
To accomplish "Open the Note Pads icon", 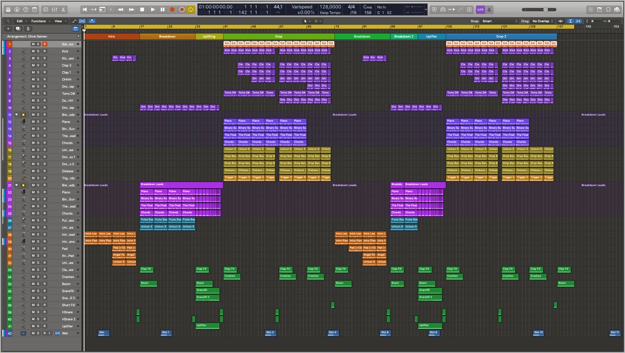I will [599, 9].
